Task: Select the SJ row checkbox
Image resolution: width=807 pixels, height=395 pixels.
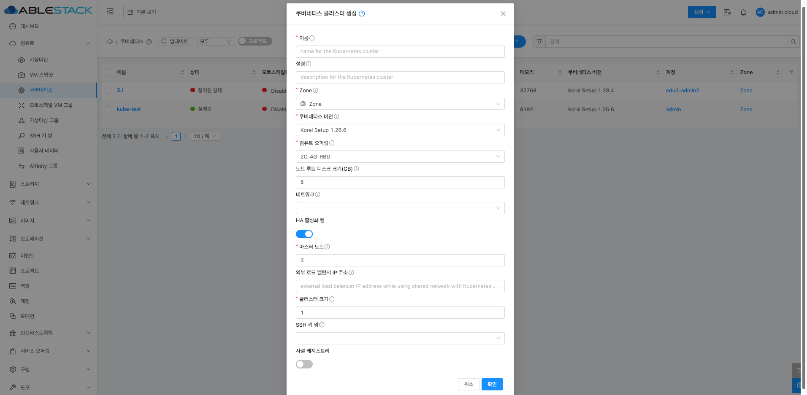Action: (108, 90)
